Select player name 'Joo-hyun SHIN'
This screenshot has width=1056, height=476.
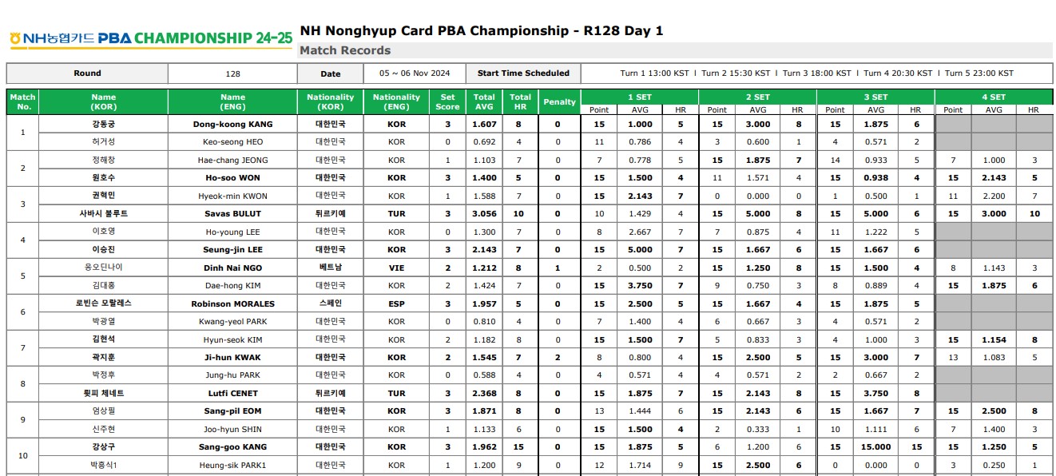[x=232, y=429]
